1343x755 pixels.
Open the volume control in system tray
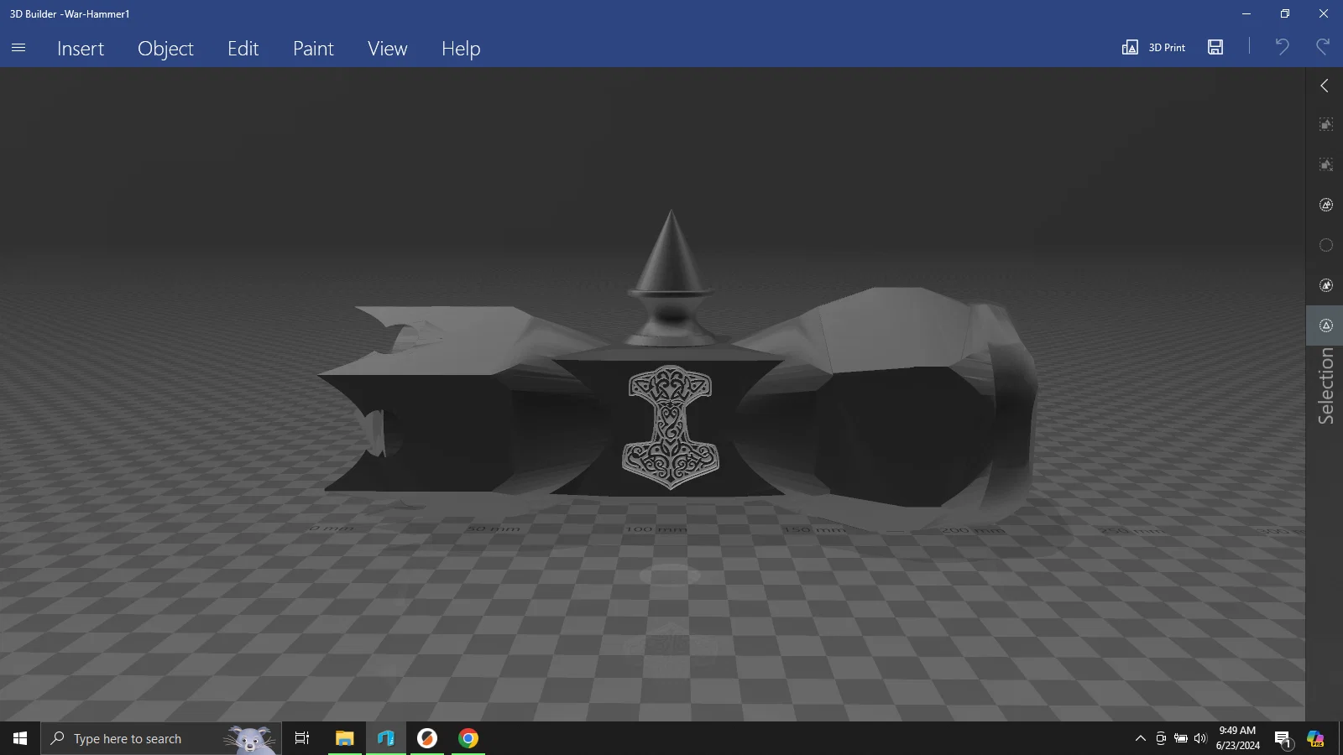pos(1200,738)
